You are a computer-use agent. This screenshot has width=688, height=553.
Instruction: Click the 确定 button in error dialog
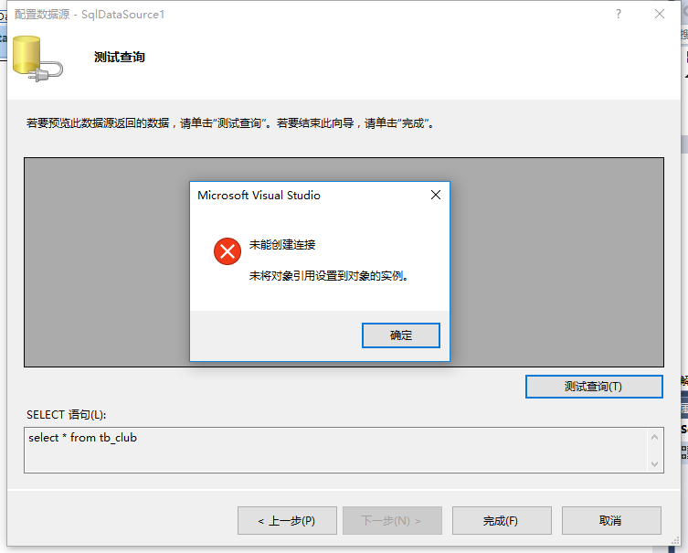pos(400,335)
